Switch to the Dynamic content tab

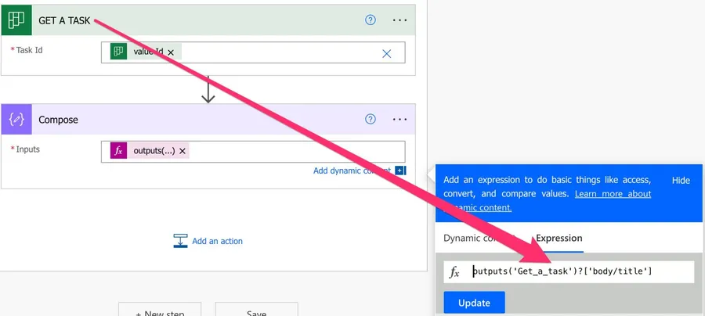[x=479, y=238]
